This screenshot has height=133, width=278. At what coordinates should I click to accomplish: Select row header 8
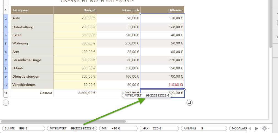[x=6, y=69]
